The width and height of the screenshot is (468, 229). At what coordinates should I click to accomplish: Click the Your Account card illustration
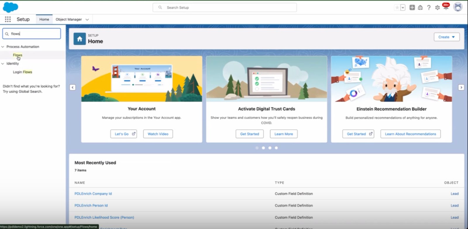tap(142, 79)
